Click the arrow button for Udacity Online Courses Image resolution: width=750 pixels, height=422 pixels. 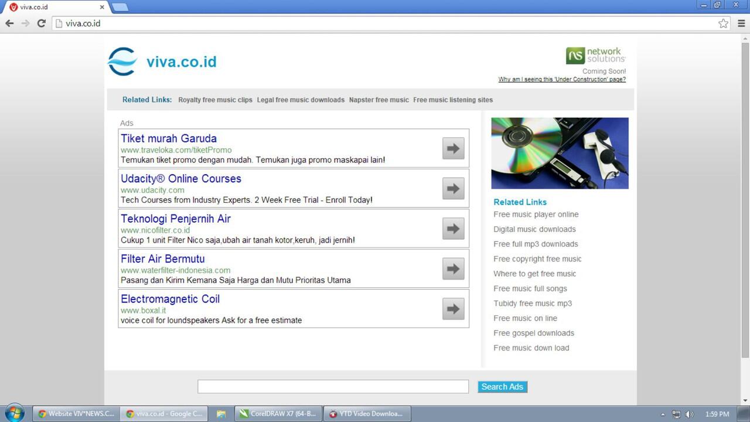[x=453, y=188]
